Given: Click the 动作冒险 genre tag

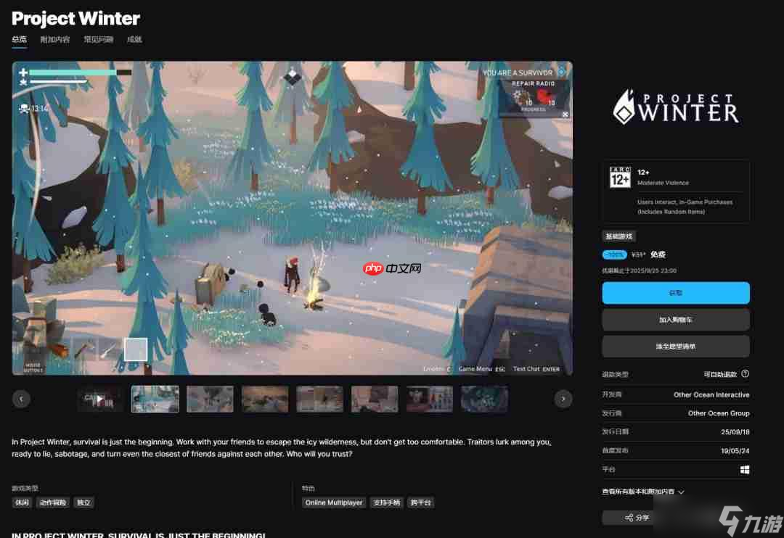Looking at the screenshot, I should (x=53, y=502).
